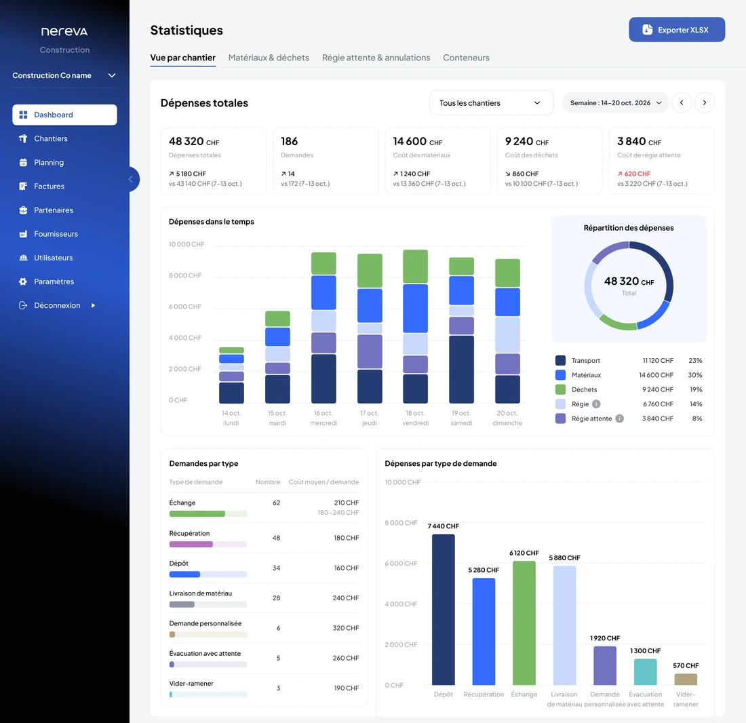Click the Factures invoice icon
The height and width of the screenshot is (723, 746).
(23, 186)
